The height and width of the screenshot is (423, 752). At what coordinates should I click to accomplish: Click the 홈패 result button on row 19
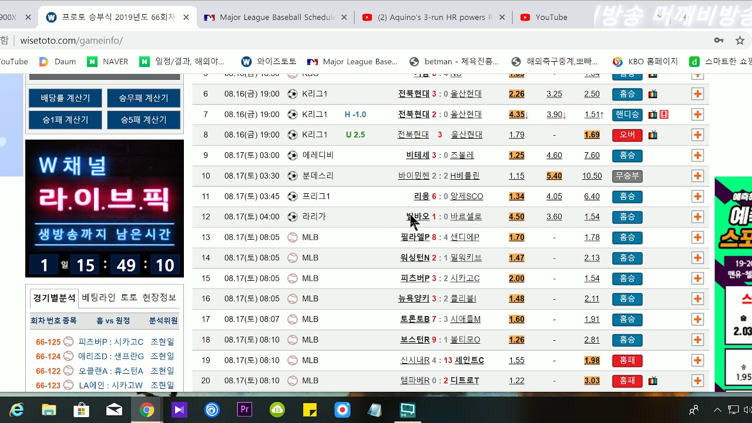pos(627,360)
